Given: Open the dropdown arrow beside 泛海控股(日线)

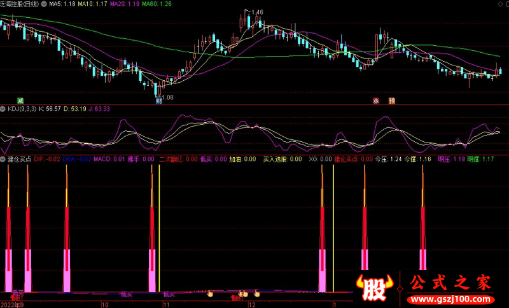Looking at the screenshot, I should click(x=43, y=4).
